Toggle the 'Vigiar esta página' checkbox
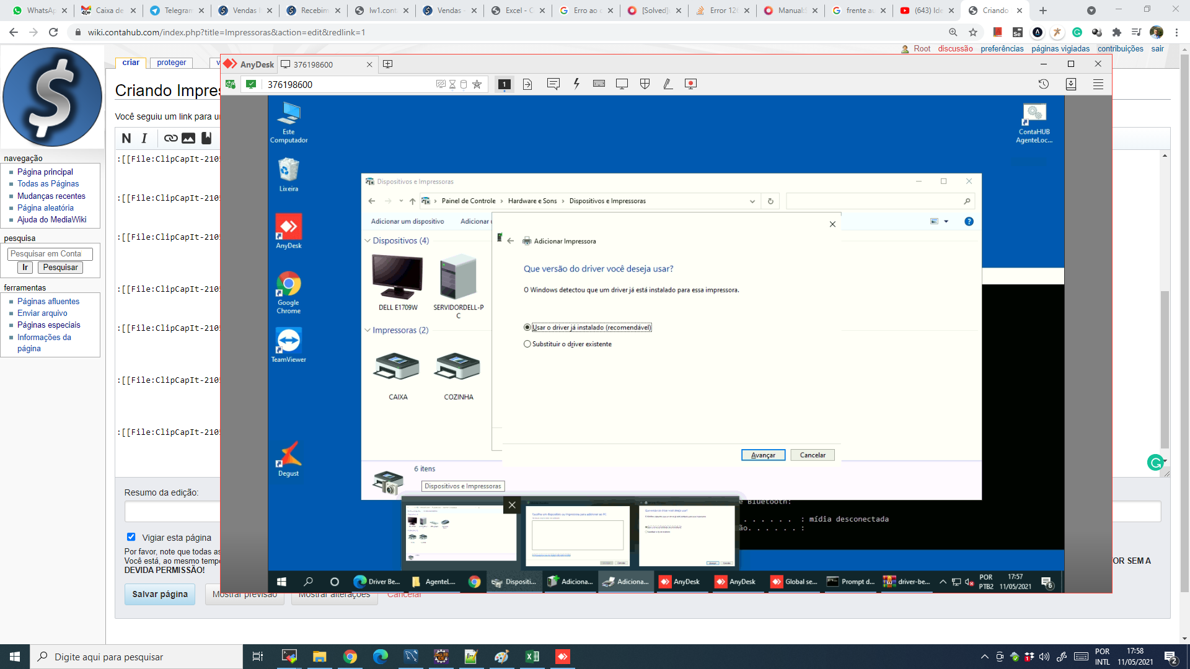The image size is (1190, 669). [131, 537]
